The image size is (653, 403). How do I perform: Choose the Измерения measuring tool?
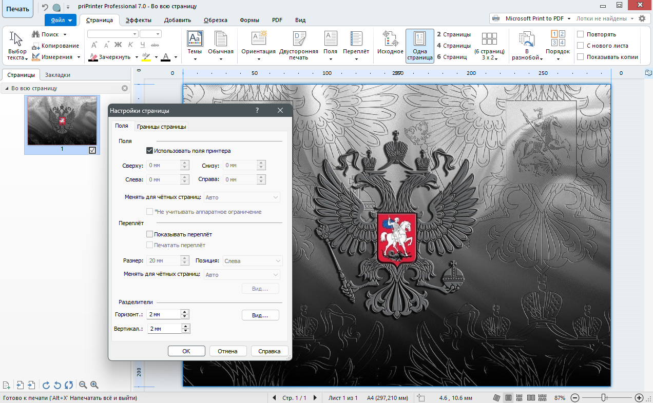tap(55, 57)
